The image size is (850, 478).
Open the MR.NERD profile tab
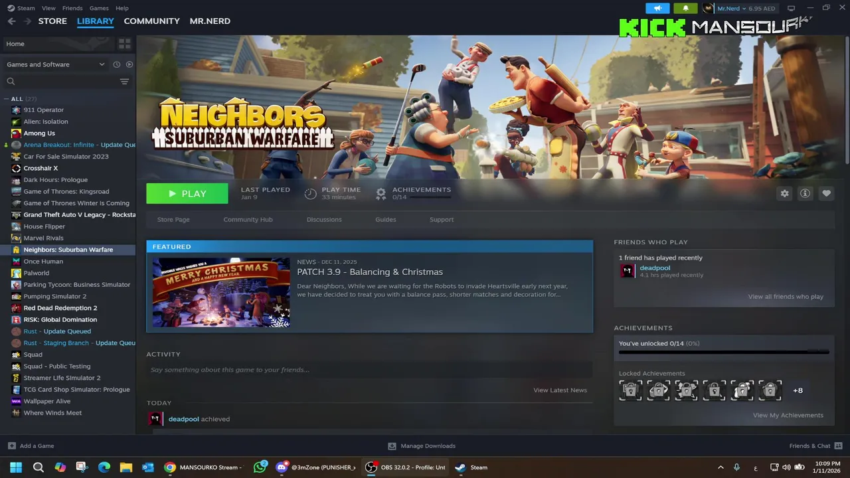coord(210,21)
